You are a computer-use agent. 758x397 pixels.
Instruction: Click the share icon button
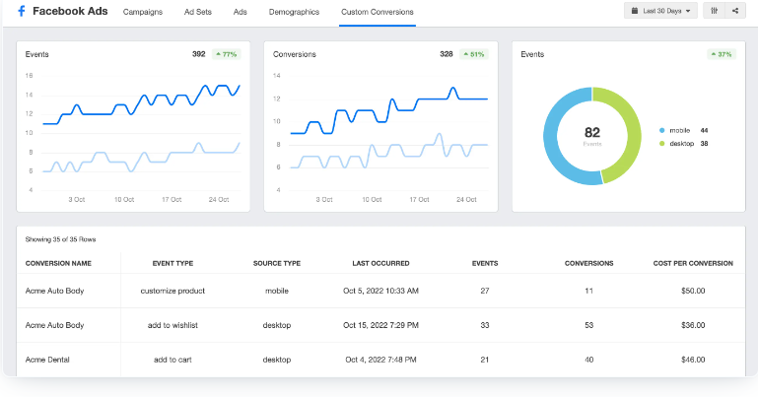coord(735,11)
